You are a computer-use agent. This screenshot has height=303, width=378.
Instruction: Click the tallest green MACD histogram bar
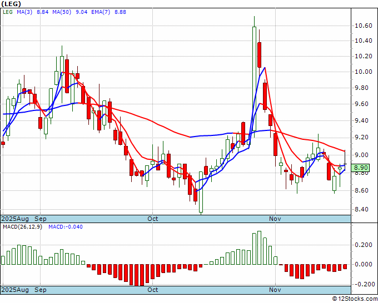click(260, 248)
